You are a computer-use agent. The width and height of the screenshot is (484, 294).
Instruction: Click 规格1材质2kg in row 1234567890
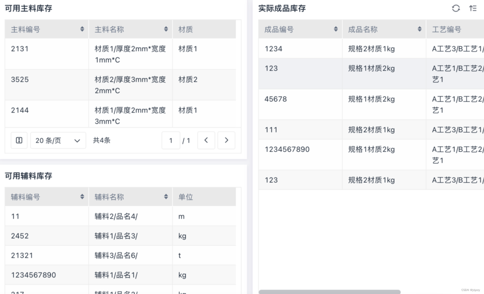coord(371,149)
